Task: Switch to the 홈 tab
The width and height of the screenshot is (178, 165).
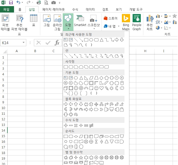Action: coord(20,9)
